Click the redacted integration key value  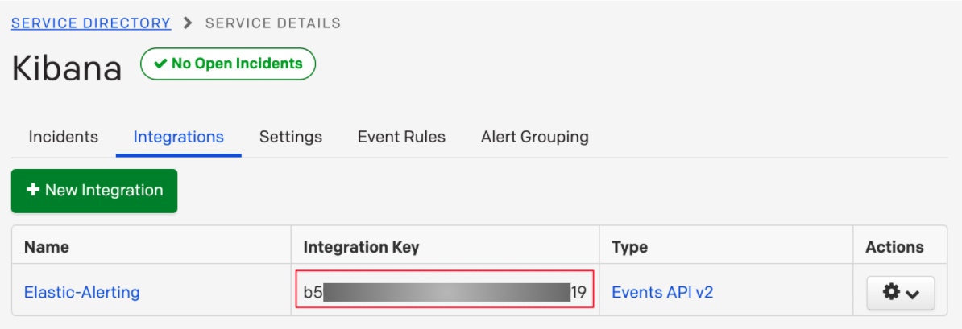coord(445,292)
